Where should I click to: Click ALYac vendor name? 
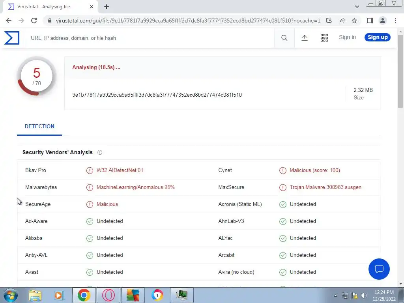[x=225, y=238]
